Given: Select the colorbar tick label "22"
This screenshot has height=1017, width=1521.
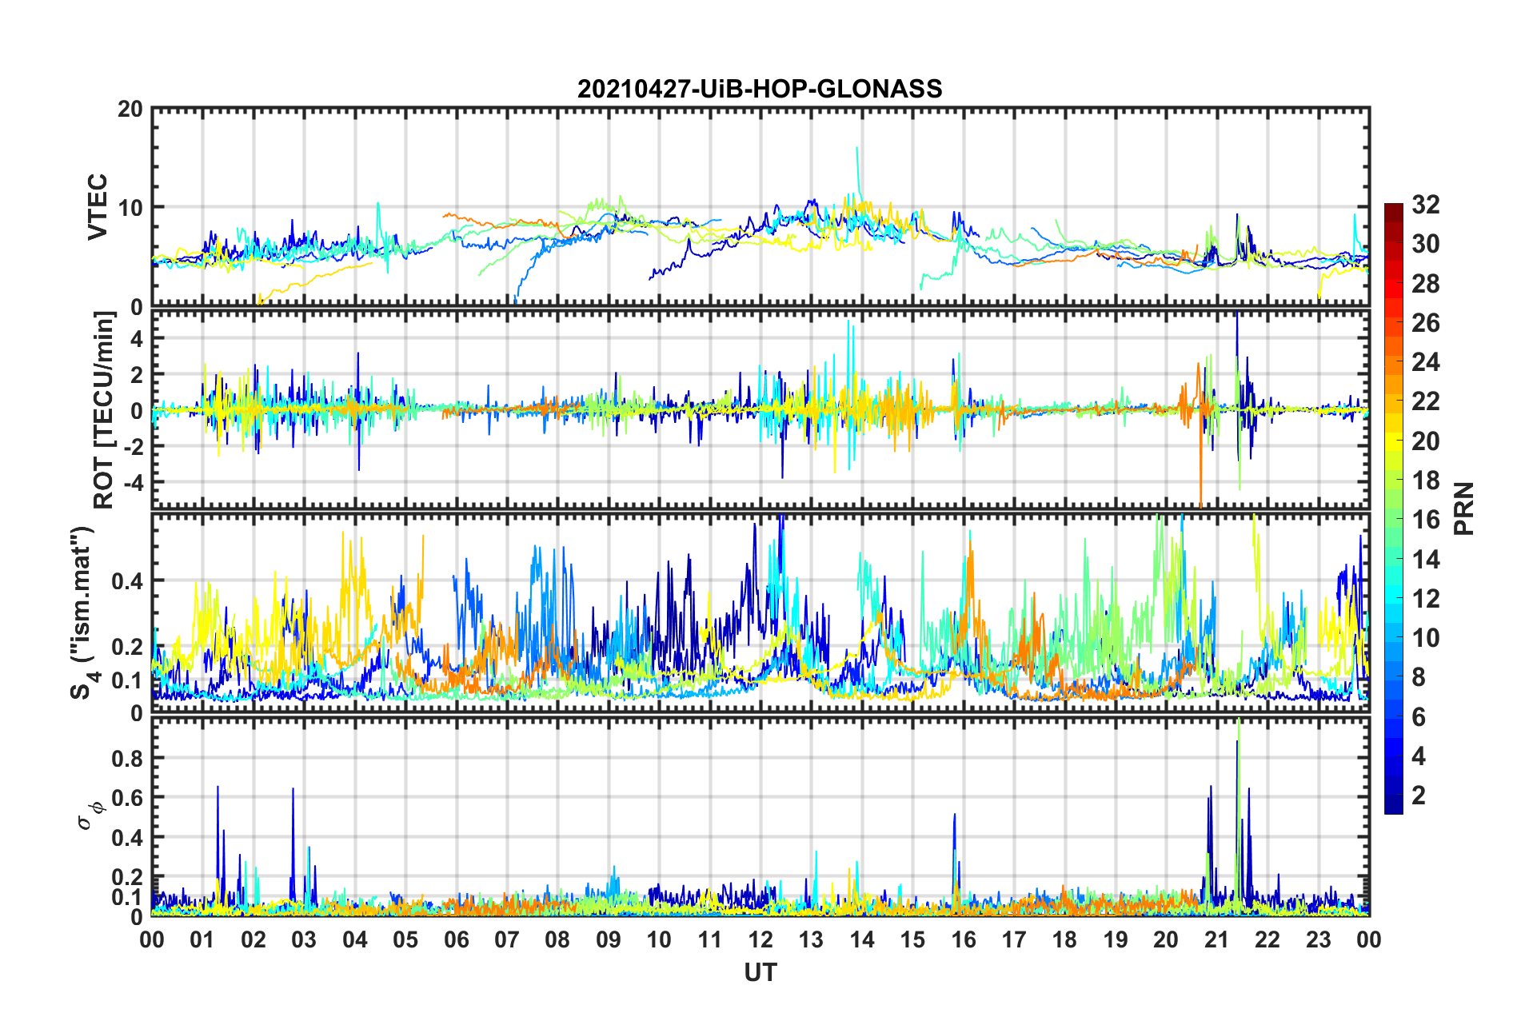Looking at the screenshot, I should [x=1425, y=401].
